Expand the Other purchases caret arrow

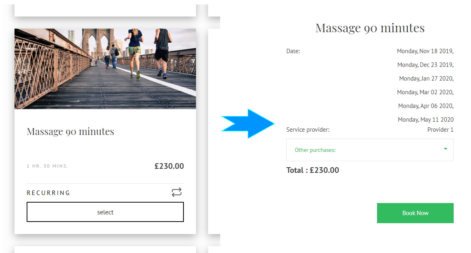[445, 149]
